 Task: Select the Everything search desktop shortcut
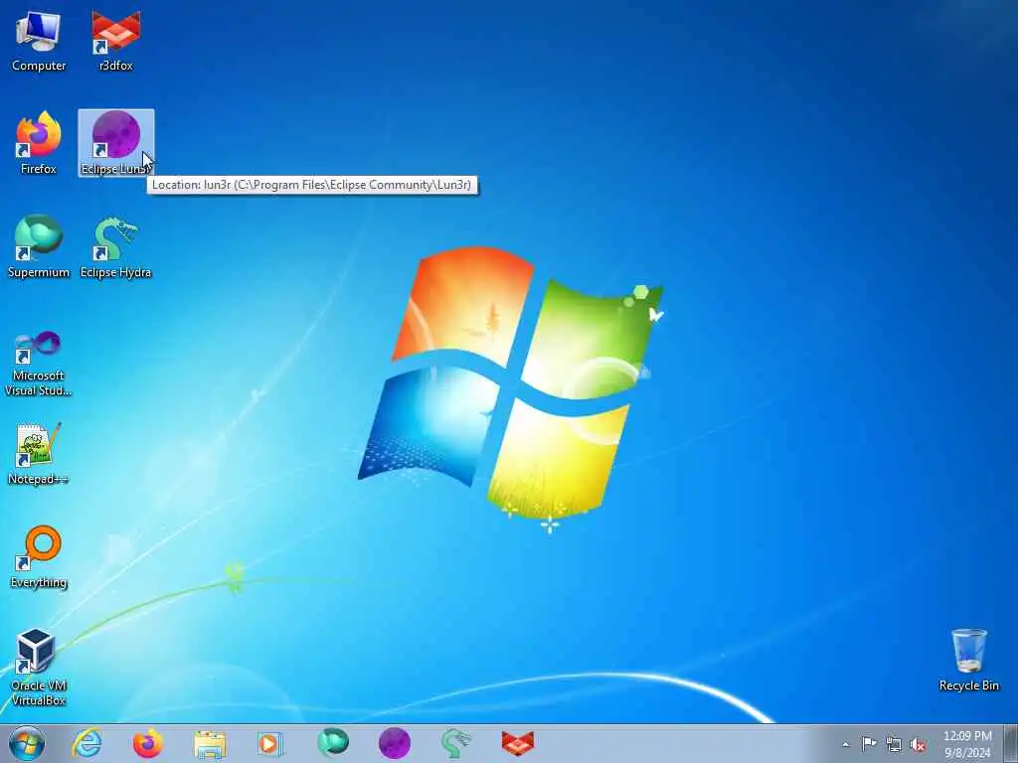tap(39, 557)
